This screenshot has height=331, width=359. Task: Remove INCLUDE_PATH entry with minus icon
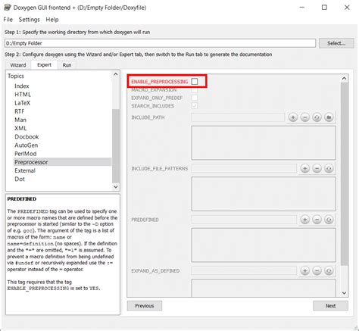point(305,117)
